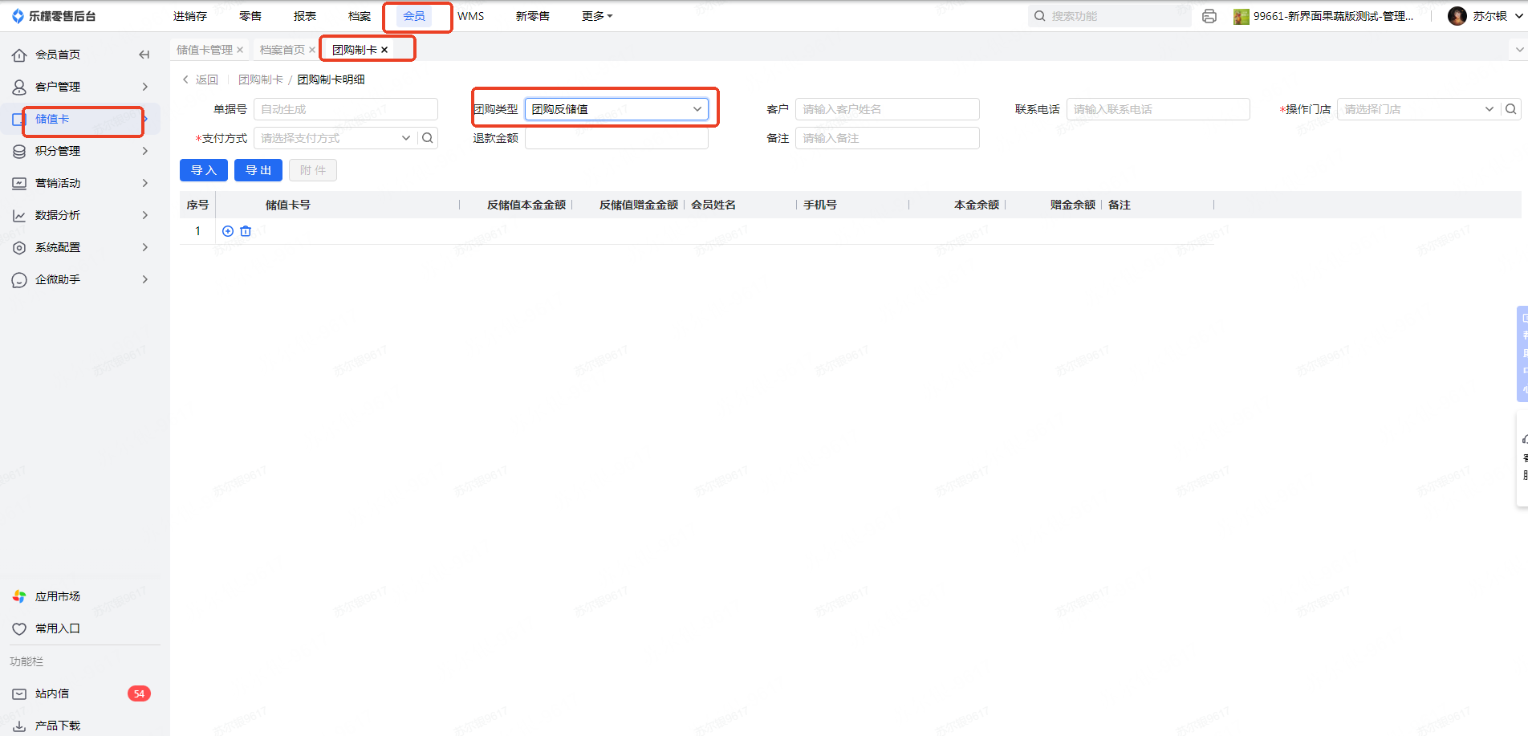Open 报表 top menu
Screen dimensions: 1528x736
click(x=305, y=16)
